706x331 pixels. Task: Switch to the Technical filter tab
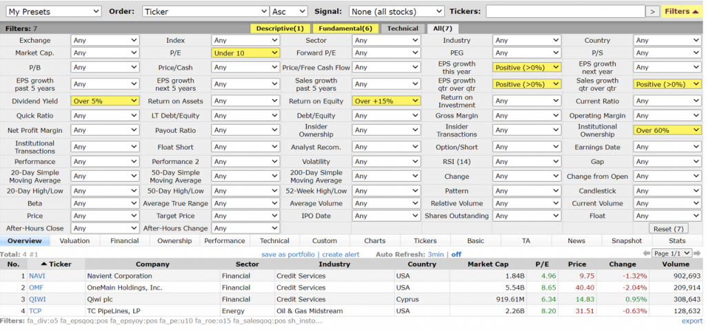coord(403,28)
